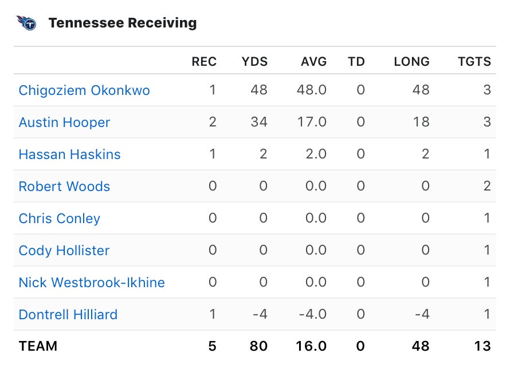Click the Tennessee Receiving heading
Image resolution: width=518 pixels, height=365 pixels.
(123, 23)
